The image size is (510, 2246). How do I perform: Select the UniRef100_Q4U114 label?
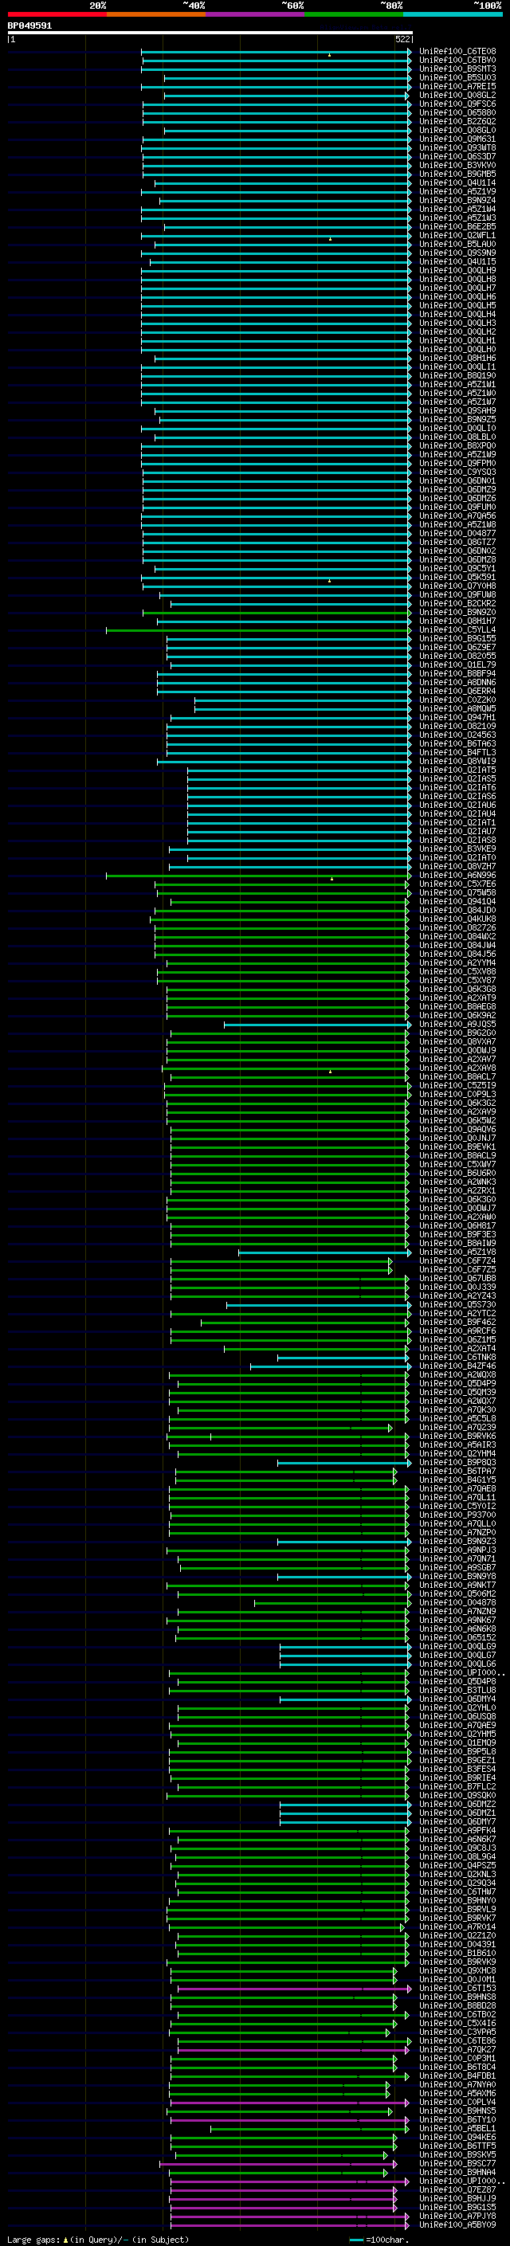click(x=457, y=183)
